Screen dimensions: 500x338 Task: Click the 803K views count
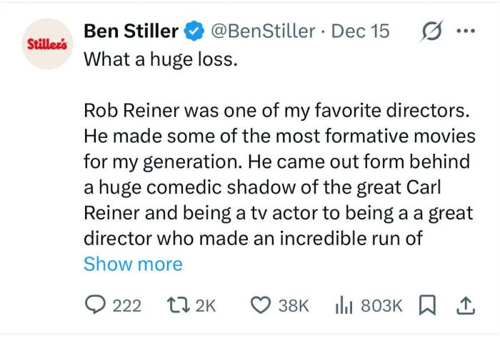click(382, 305)
